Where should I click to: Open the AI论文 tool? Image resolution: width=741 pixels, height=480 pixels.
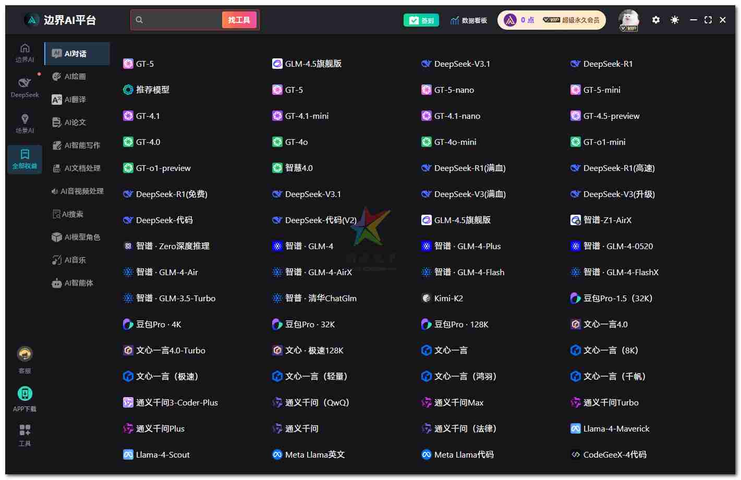coord(74,122)
